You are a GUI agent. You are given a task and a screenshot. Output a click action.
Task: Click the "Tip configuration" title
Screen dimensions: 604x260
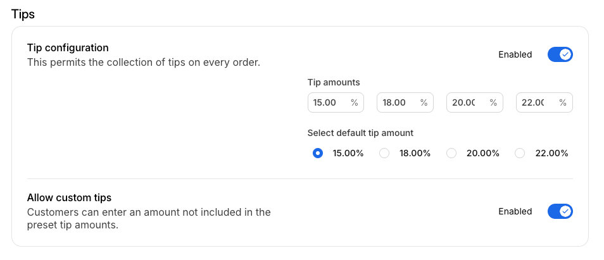pos(68,47)
